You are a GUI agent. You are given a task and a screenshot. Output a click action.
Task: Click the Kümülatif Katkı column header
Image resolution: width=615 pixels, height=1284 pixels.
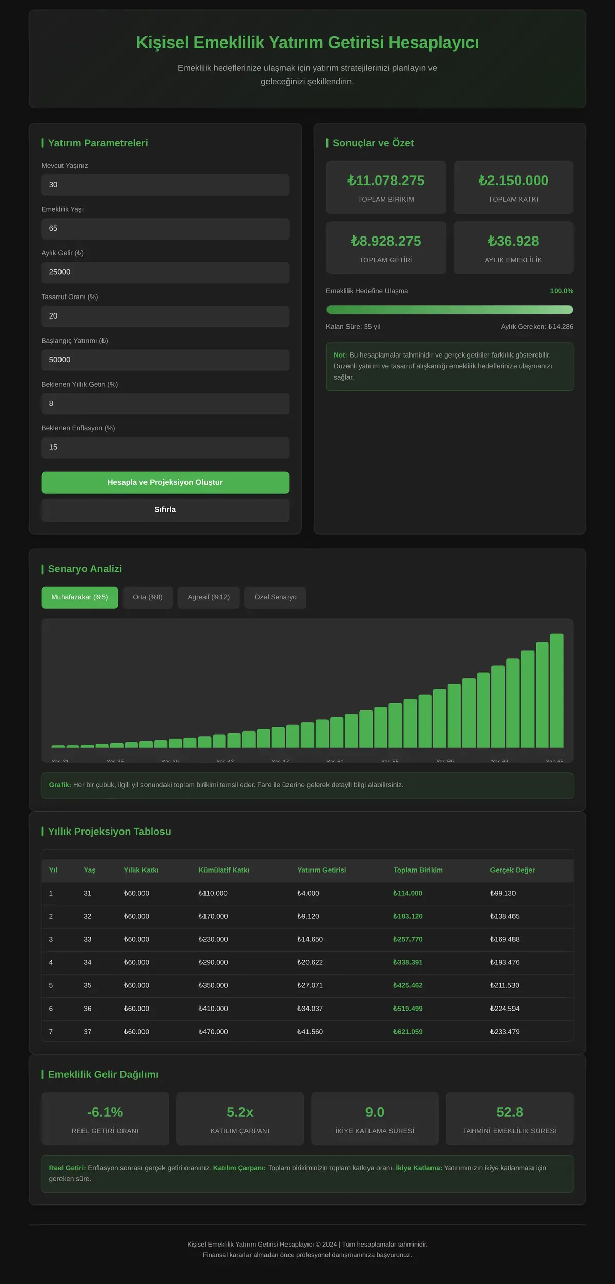(x=224, y=870)
